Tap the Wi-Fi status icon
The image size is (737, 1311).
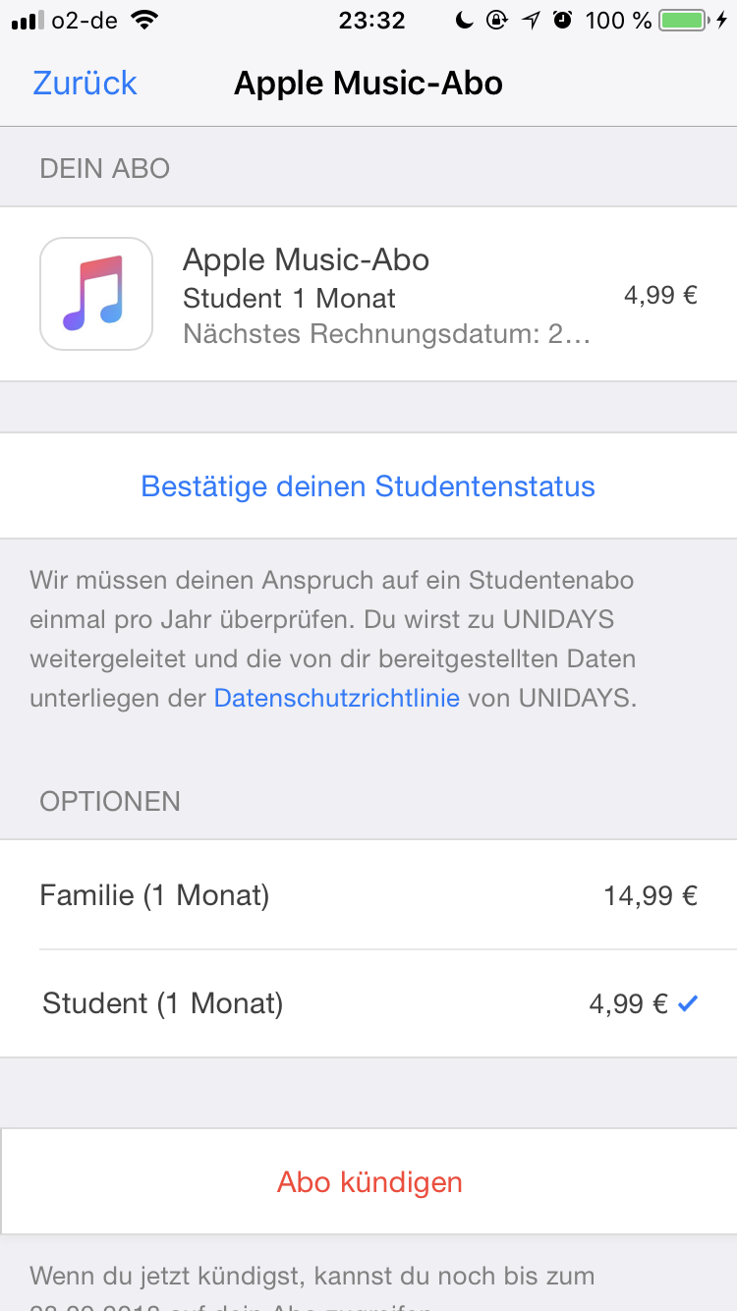(x=144, y=21)
